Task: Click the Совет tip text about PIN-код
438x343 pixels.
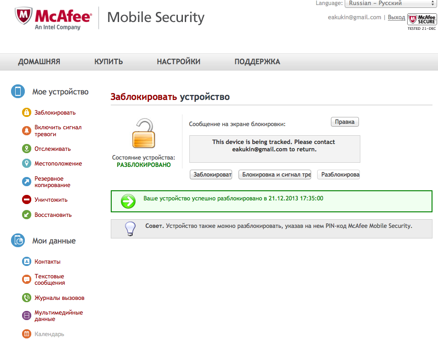Action: point(279,226)
